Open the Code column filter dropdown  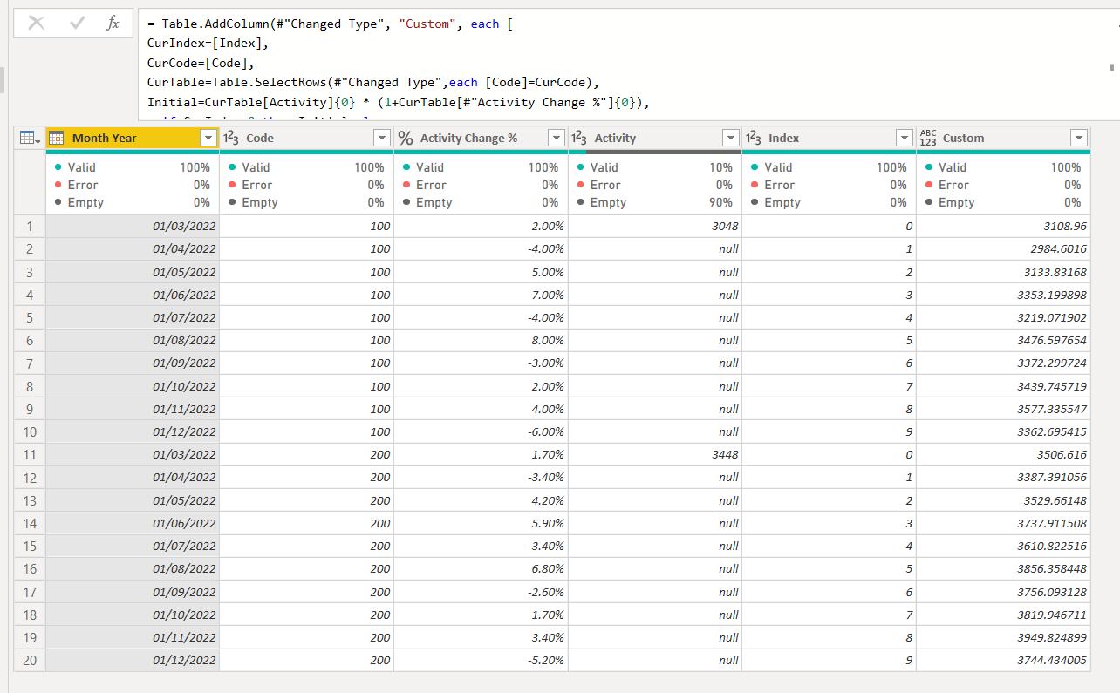pos(382,138)
